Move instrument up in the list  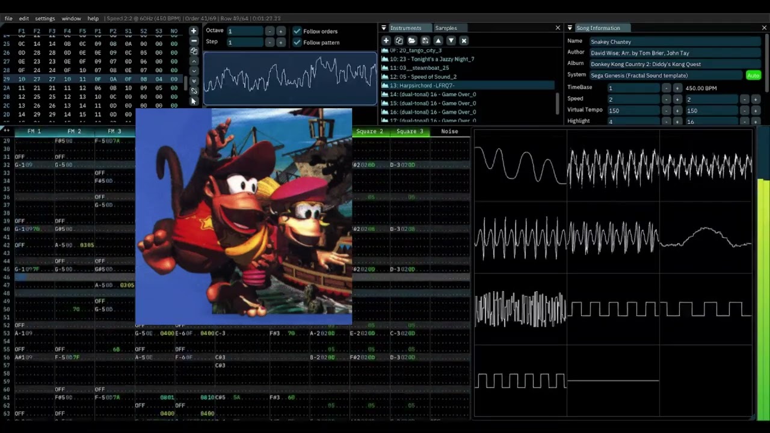[438, 40]
